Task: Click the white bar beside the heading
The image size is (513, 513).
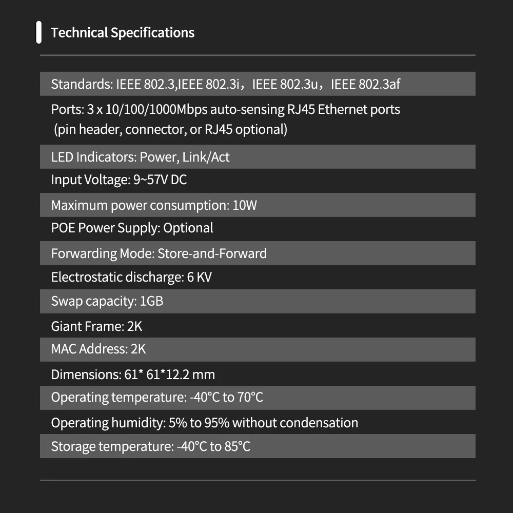Action: coord(38,32)
